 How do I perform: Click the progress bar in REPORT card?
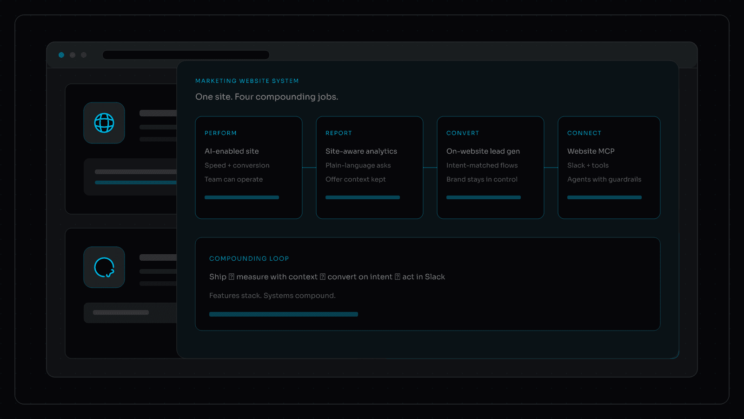[363, 197]
